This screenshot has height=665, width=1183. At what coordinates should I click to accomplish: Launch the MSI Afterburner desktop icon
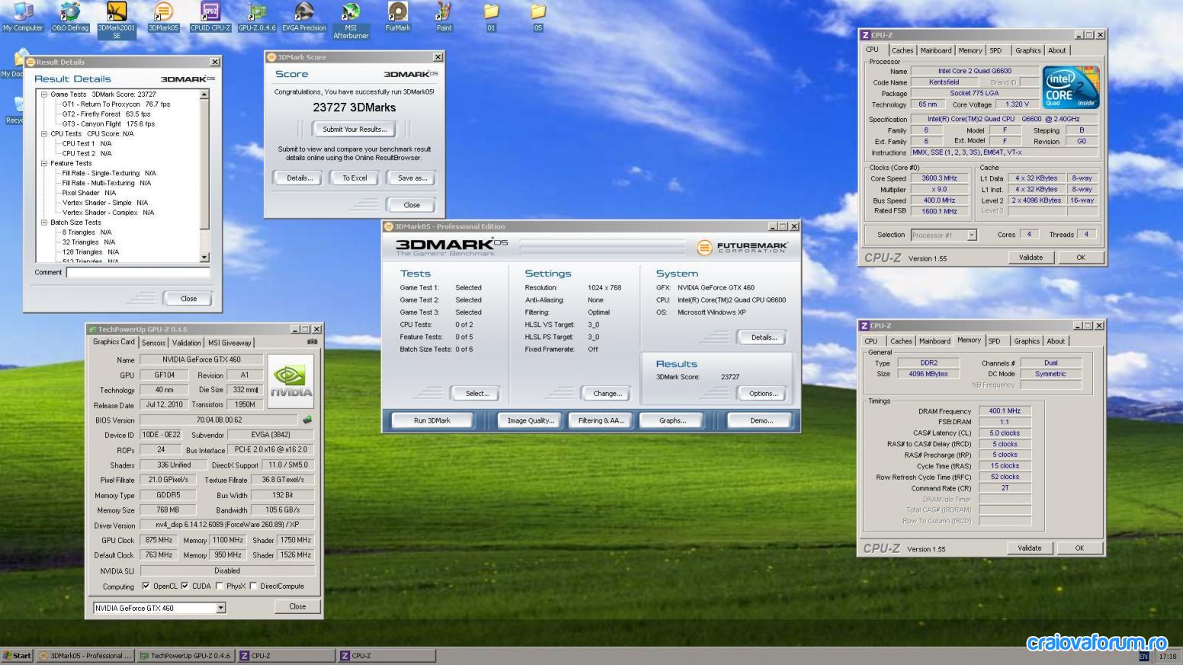pyautogui.click(x=351, y=21)
